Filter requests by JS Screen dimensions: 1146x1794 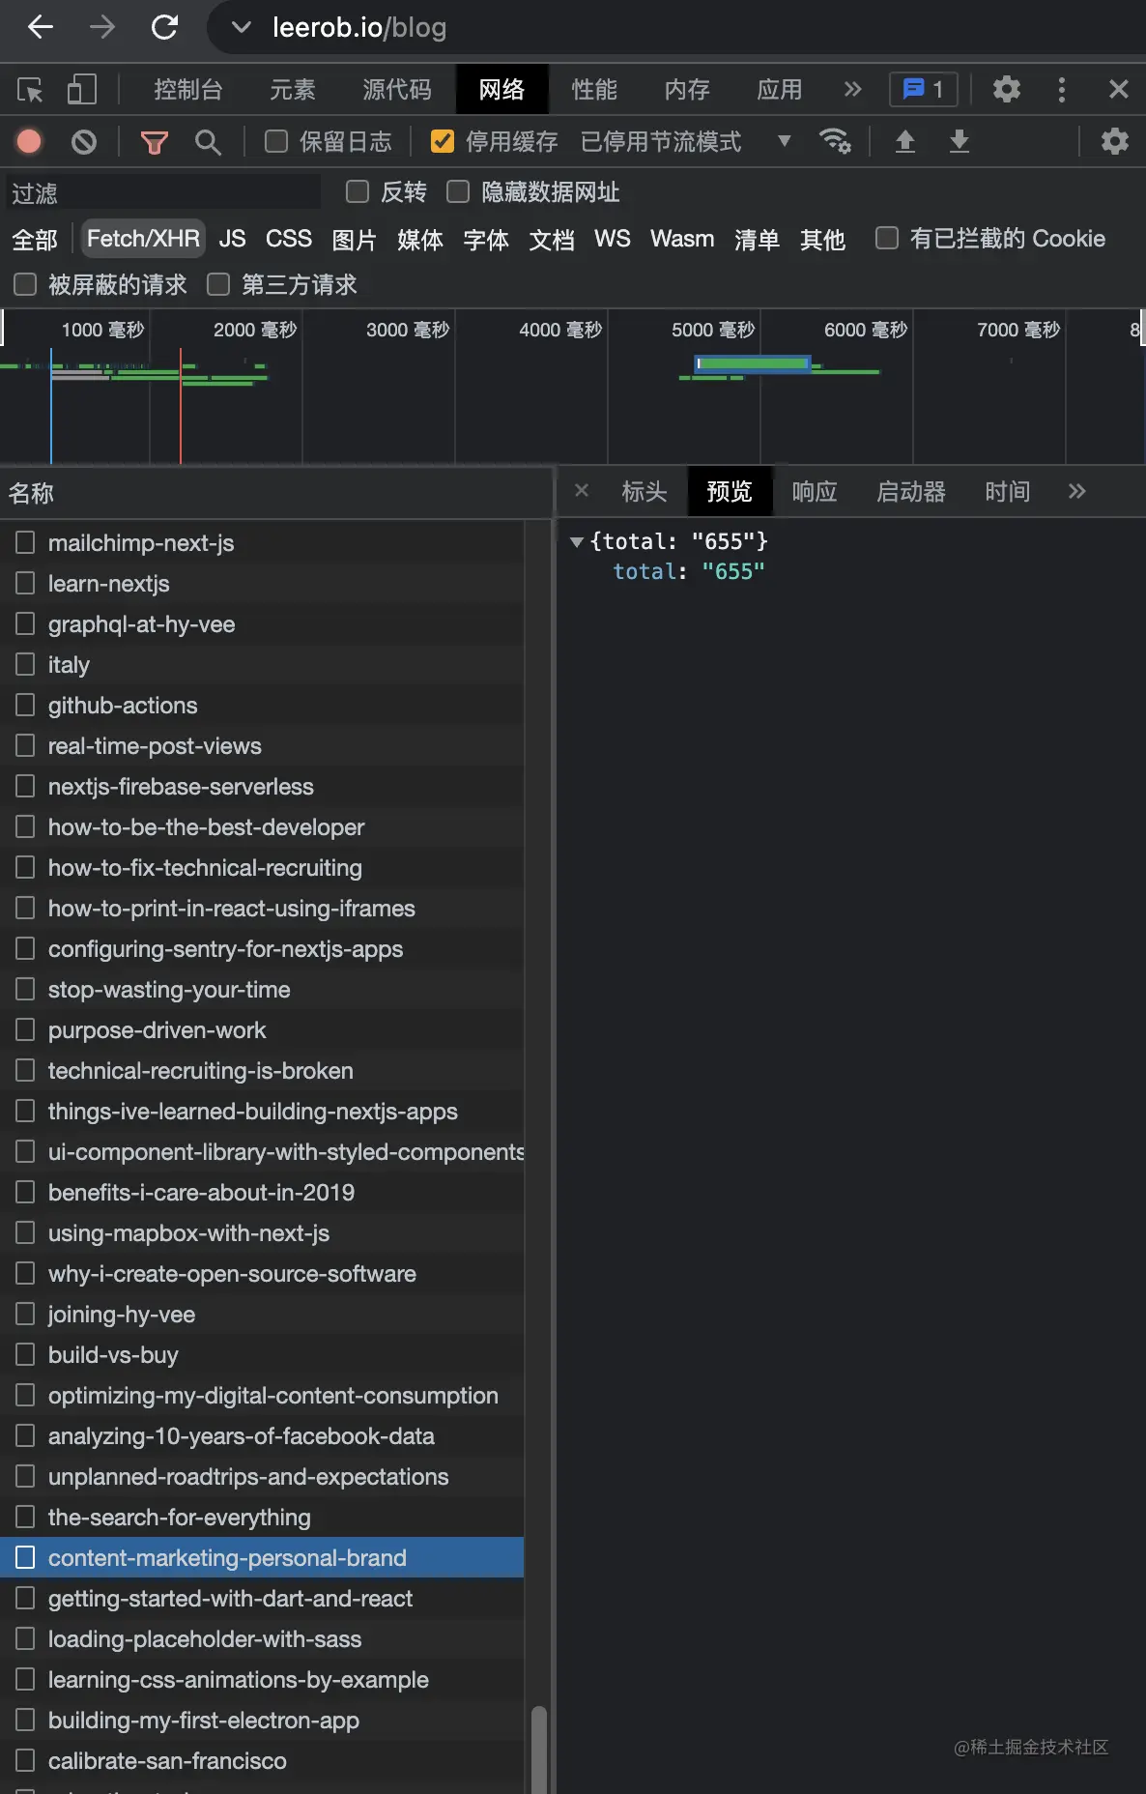coord(232,239)
